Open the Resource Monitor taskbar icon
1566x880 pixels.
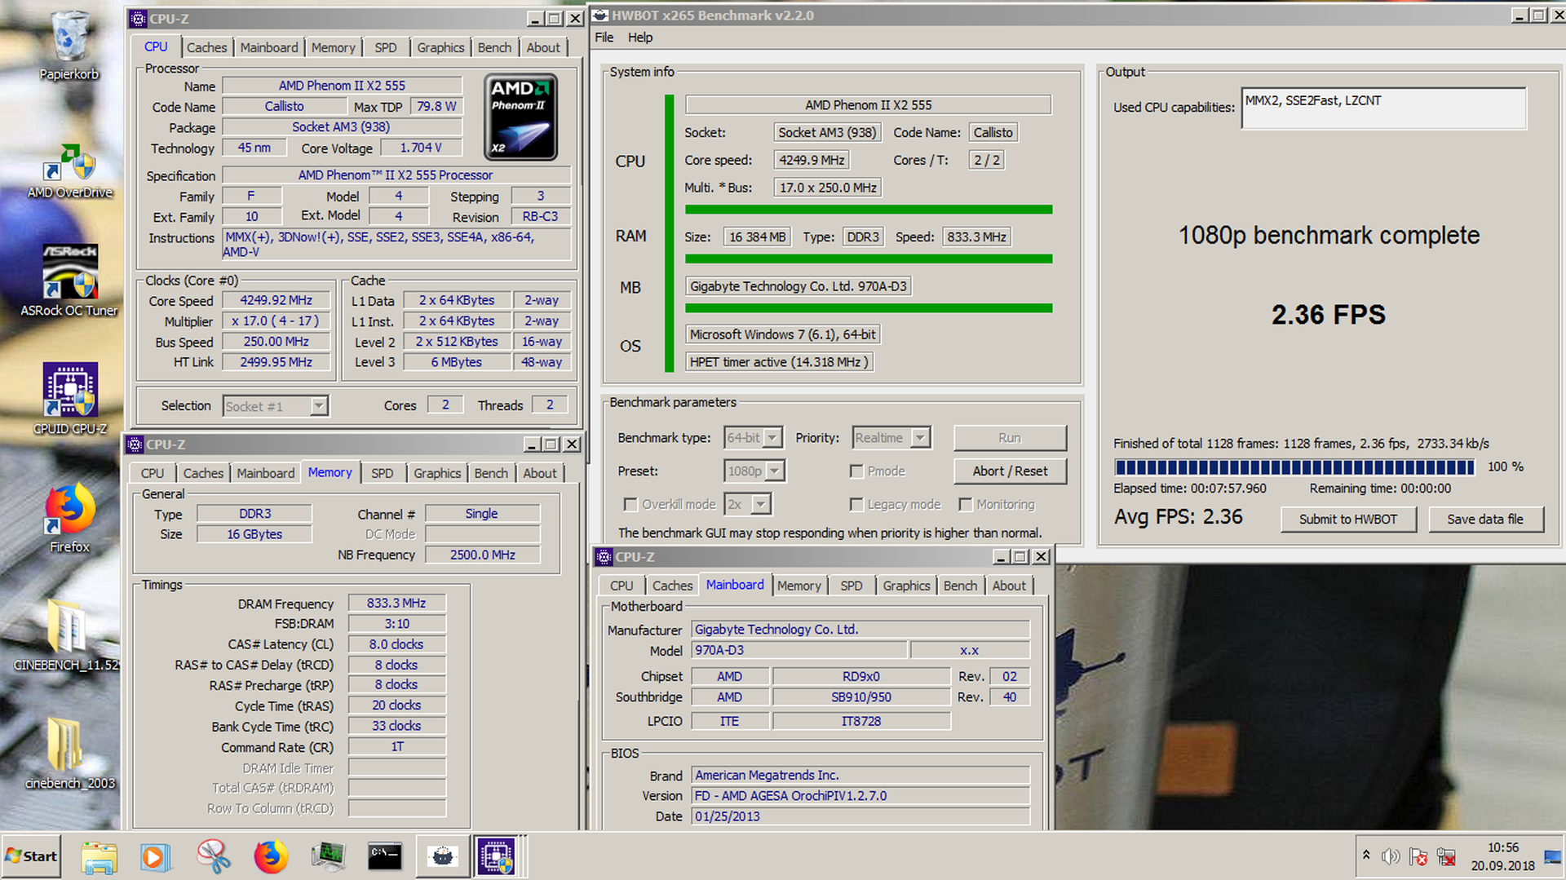(328, 856)
